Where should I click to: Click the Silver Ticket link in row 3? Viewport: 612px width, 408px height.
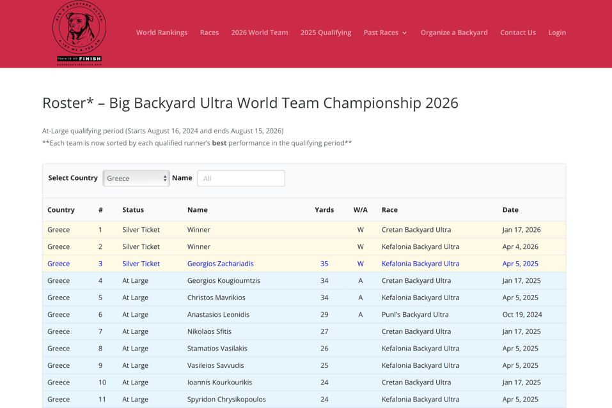[141, 264]
